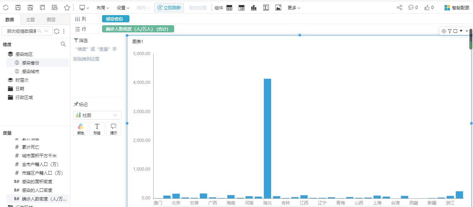Open the 更多 components dropdown
Screen dimensions: 473x207
click(293, 8)
